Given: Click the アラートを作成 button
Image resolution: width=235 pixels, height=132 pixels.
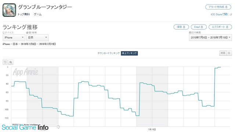Looking at the screenshot, I should click(x=218, y=7).
